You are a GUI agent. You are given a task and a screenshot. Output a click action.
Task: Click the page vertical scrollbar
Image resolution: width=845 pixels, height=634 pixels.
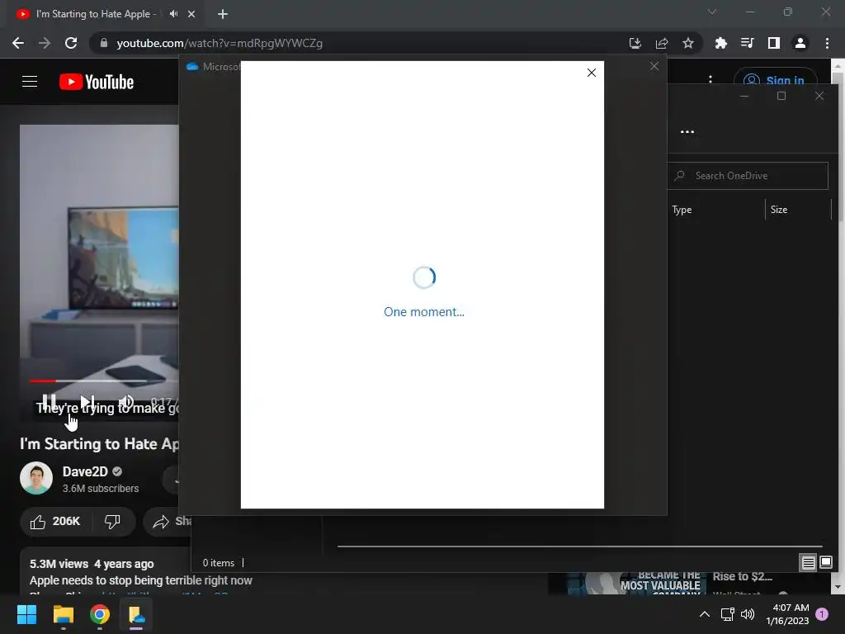point(837,326)
